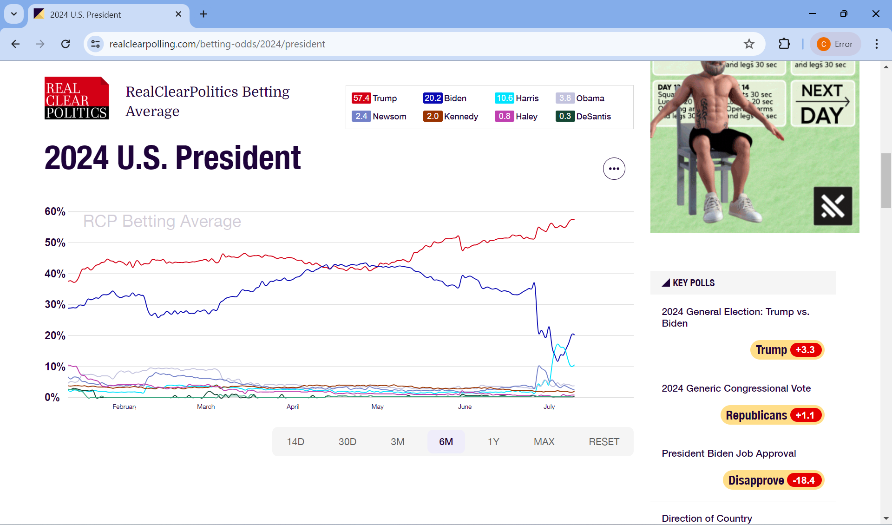Click the Disapprove -18.4 badge
Viewport: 892px width, 525px height.
point(774,480)
